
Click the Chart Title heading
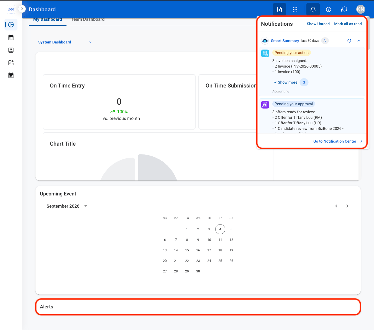point(63,144)
